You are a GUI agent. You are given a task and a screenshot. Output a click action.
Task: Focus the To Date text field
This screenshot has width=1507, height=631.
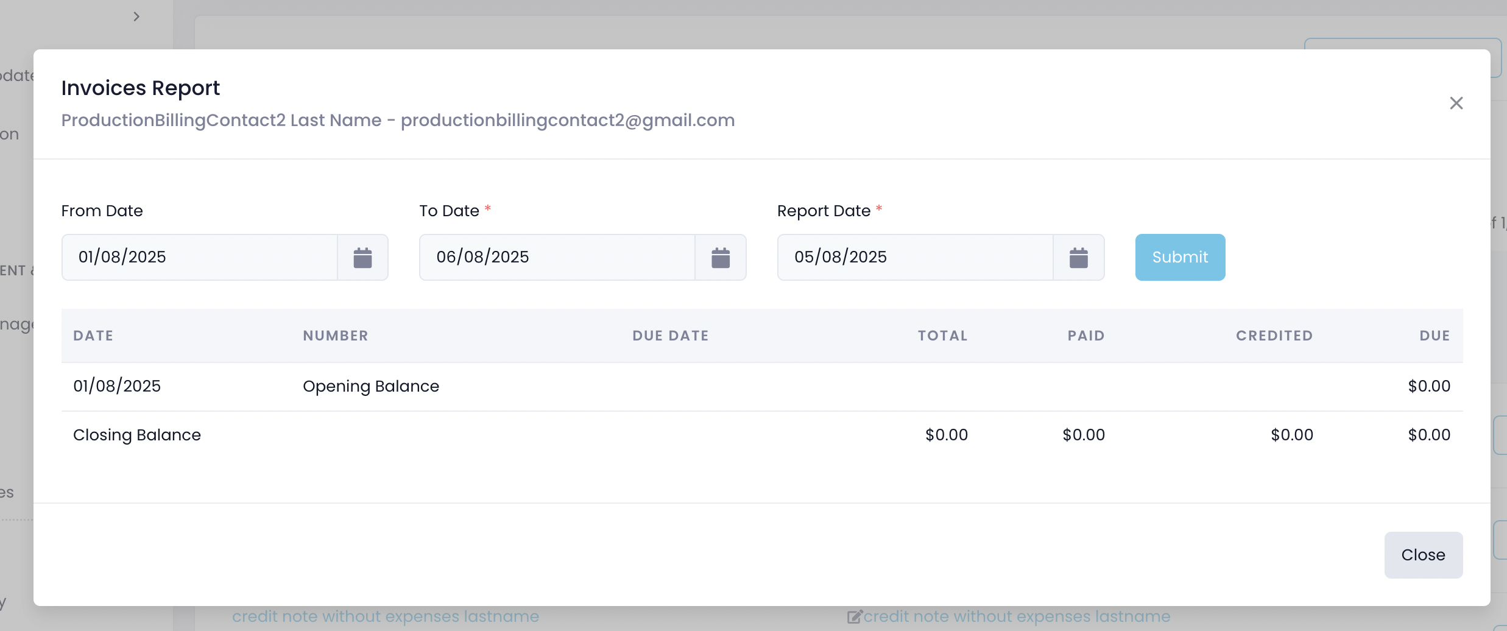(557, 258)
